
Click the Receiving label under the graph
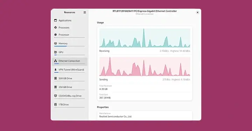tap(104, 51)
